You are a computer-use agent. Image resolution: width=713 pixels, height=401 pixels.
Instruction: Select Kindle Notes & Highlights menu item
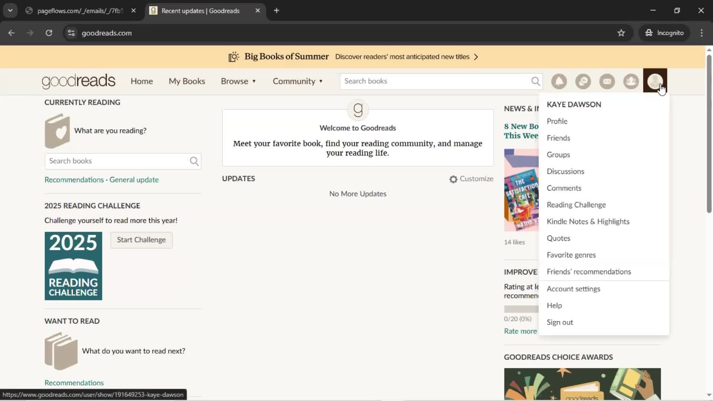coord(588,222)
